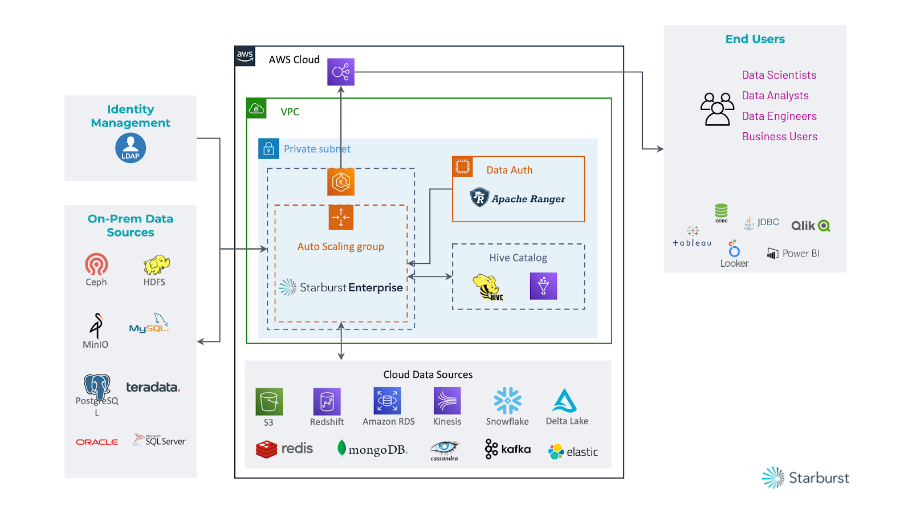Select the Ceph logo
This screenshot has width=912, height=513.
(x=96, y=264)
